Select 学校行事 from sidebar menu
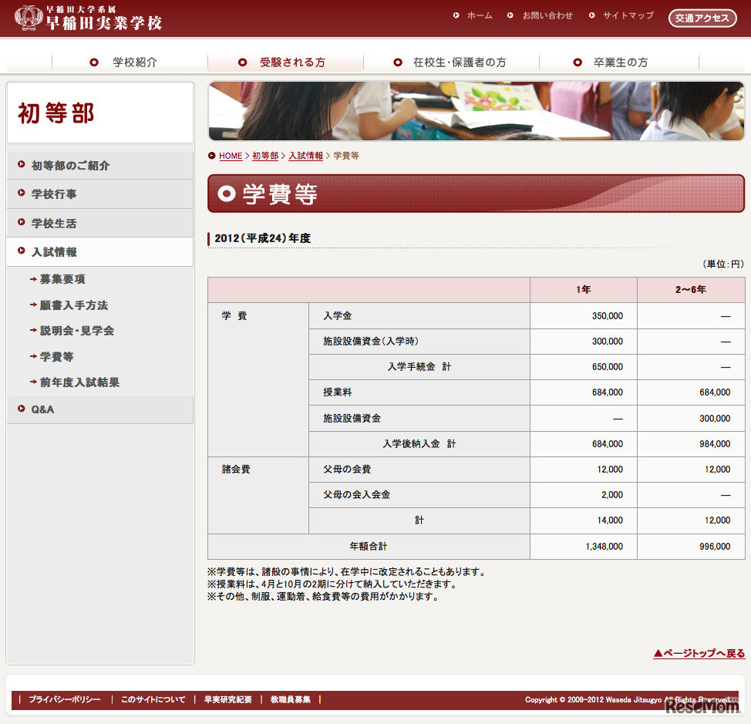The width and height of the screenshot is (751, 724). click(x=54, y=194)
